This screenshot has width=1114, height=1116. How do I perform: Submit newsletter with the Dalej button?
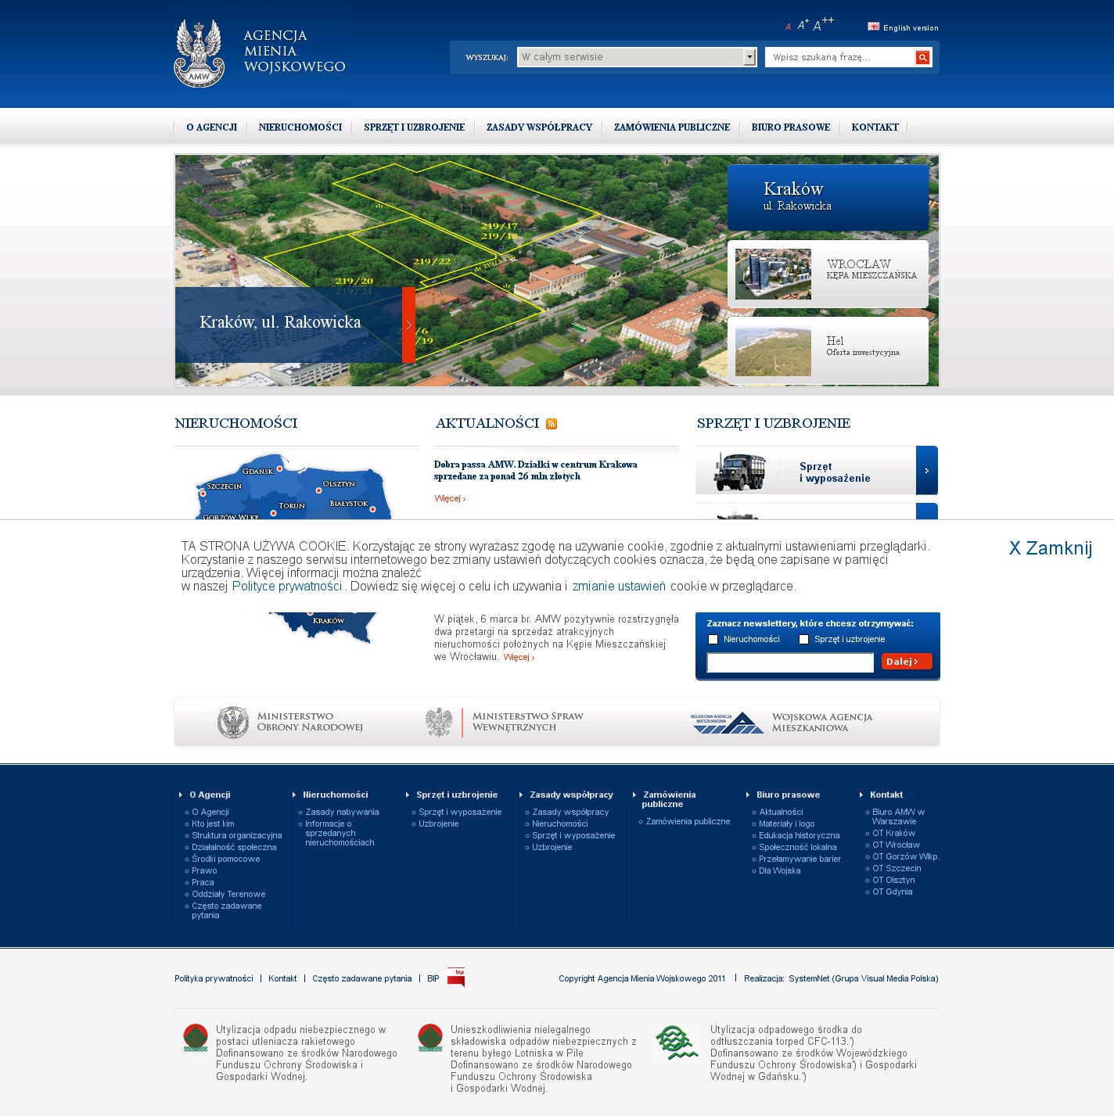[x=907, y=662]
